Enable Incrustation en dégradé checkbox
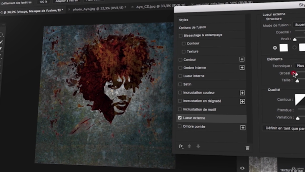 click(x=180, y=101)
